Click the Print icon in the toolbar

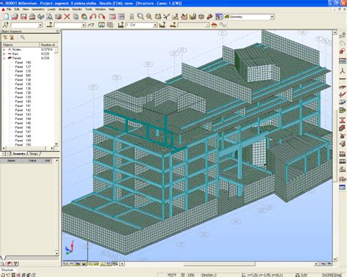pos(32,17)
